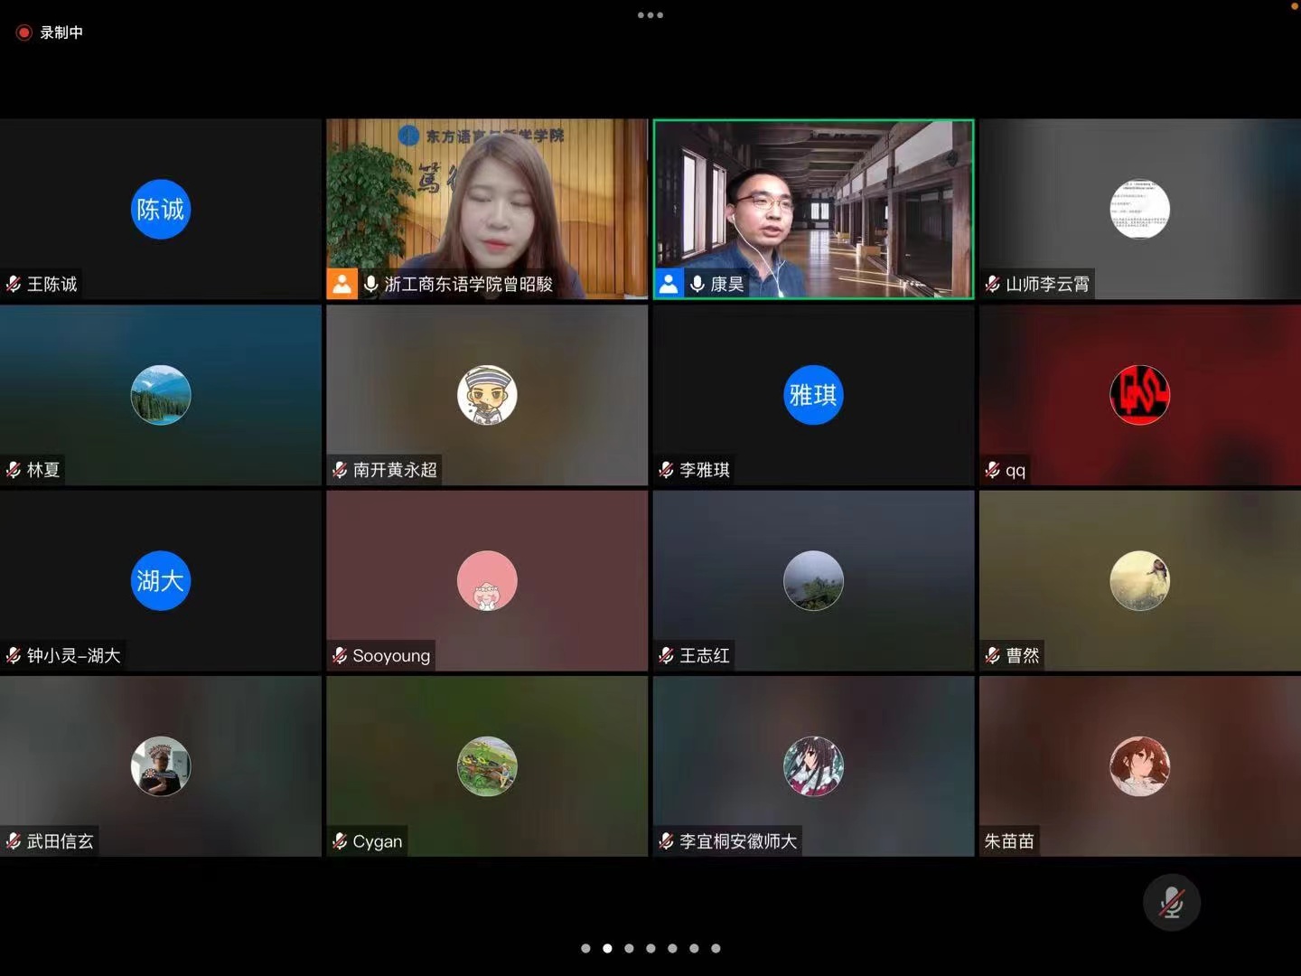This screenshot has height=976, width=1301.
Task: Click the muted mic icon beside 曹然
Action: [x=993, y=655]
